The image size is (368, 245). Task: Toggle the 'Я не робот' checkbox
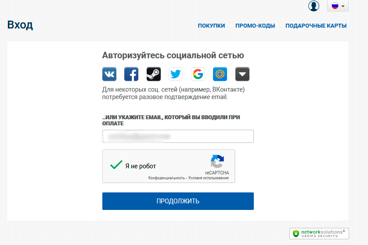click(116, 166)
